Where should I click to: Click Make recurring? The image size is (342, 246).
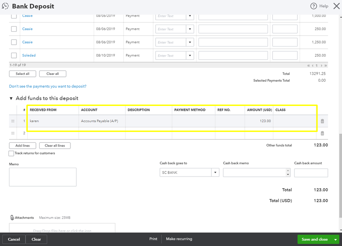[x=179, y=239]
